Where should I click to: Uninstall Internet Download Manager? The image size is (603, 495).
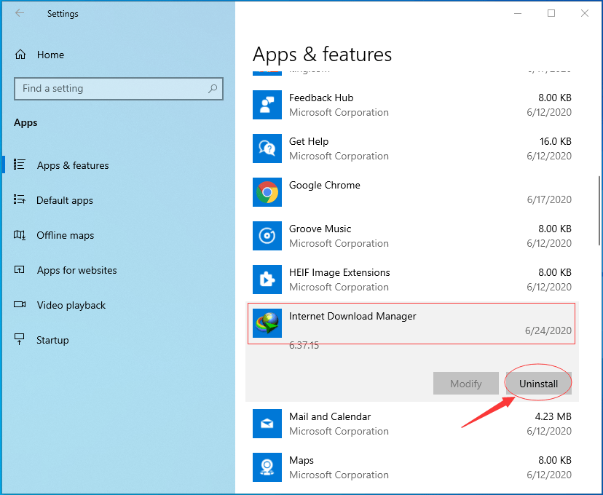click(x=538, y=383)
